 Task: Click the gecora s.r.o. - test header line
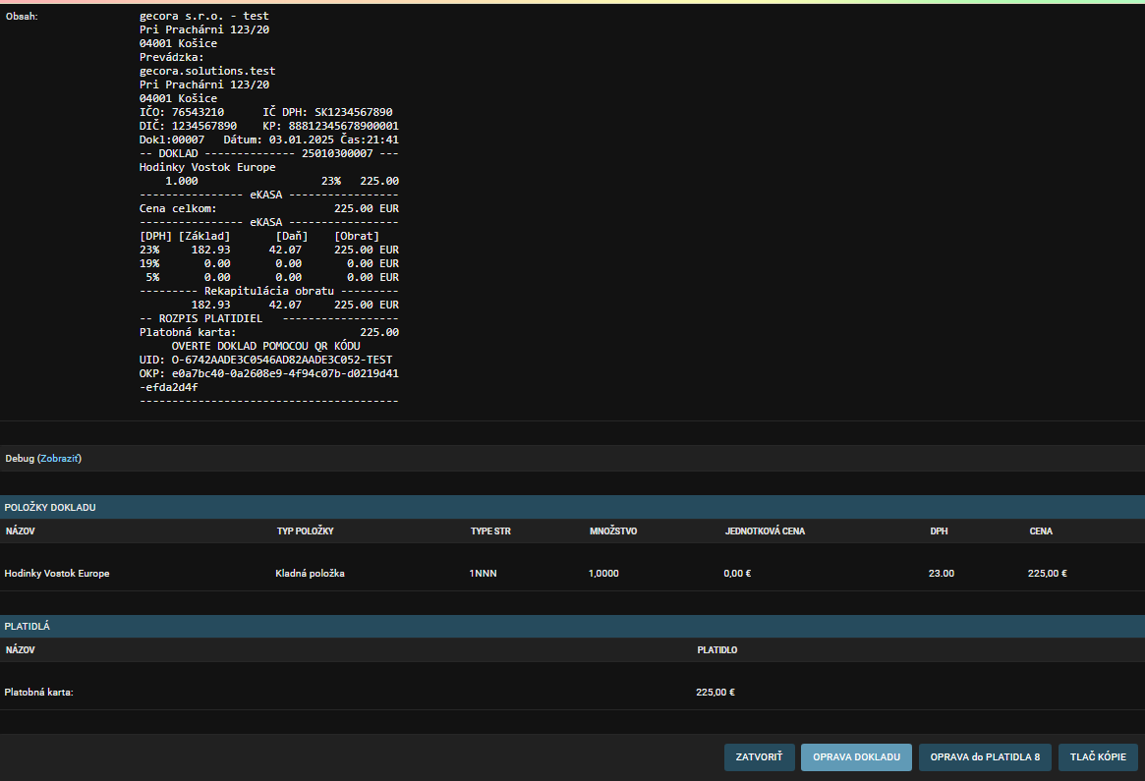tap(203, 16)
